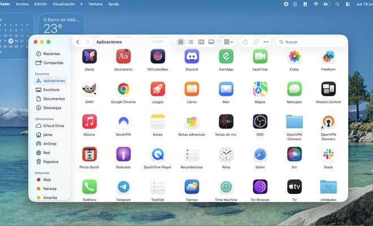
Task: Select the TextEdit app icon
Action: [x=158, y=187]
